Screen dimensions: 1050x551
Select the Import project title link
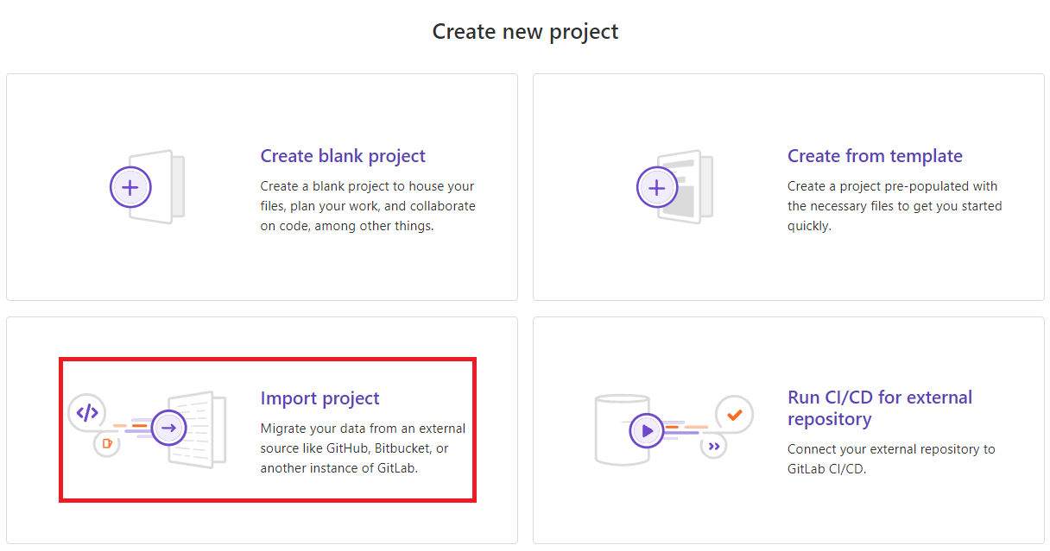coord(319,398)
